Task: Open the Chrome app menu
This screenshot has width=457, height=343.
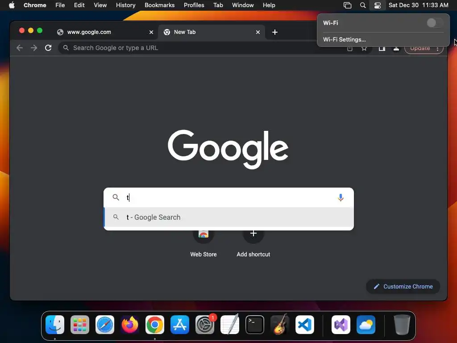Action: (x=35, y=5)
